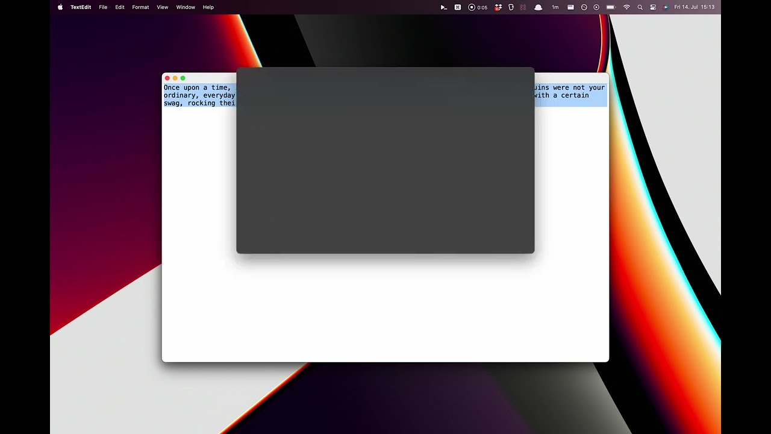Image resolution: width=771 pixels, height=434 pixels.
Task: Click the dimmed red grid menu bar icon
Action: point(523,7)
